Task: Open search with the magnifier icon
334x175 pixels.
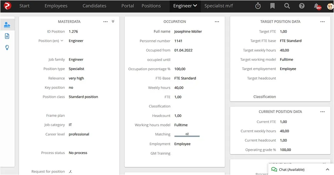Action: 287,6
